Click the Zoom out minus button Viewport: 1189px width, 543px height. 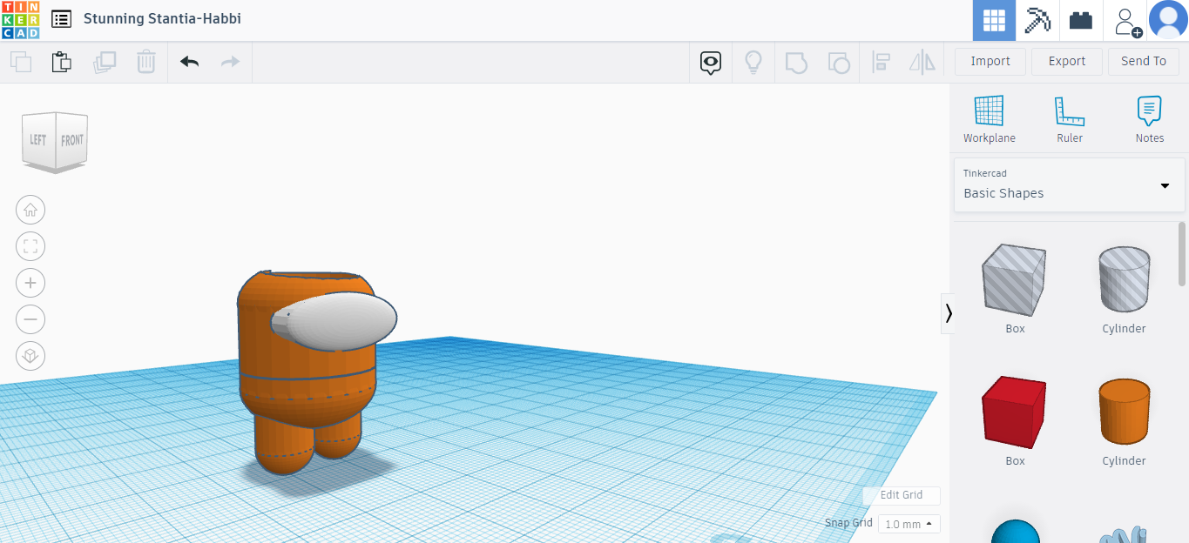pos(30,319)
